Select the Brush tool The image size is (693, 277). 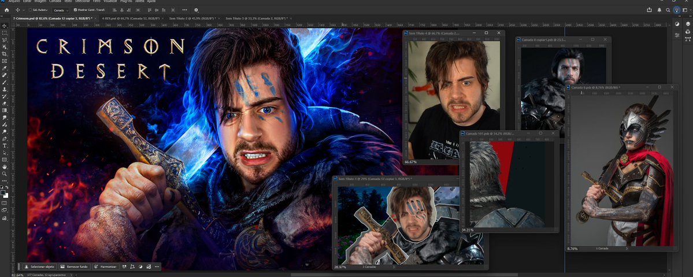tap(5, 82)
